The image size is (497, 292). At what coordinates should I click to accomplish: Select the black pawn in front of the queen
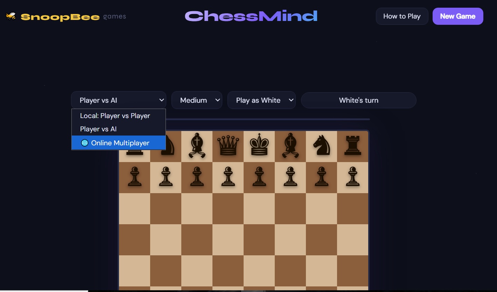228,176
